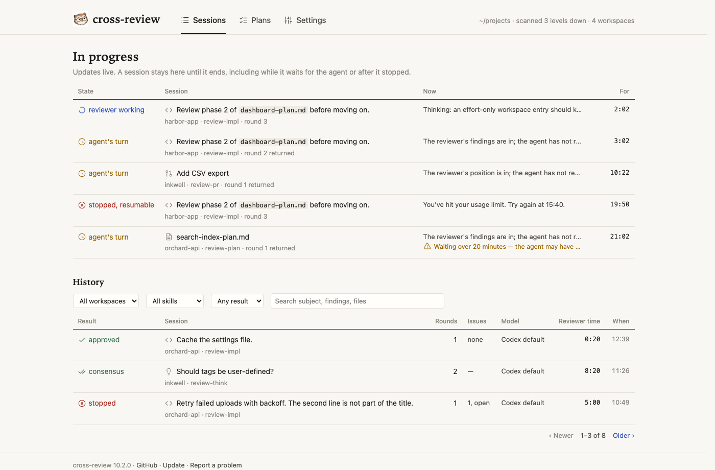Click the cross-review owl logo
The height and width of the screenshot is (470, 715).
pos(81,19)
